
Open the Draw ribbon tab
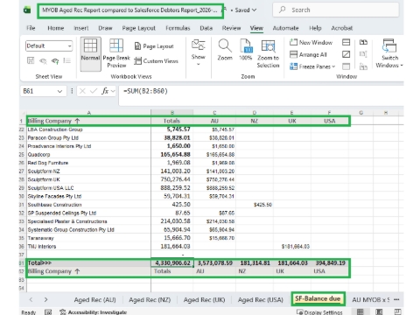pyautogui.click(x=105, y=28)
